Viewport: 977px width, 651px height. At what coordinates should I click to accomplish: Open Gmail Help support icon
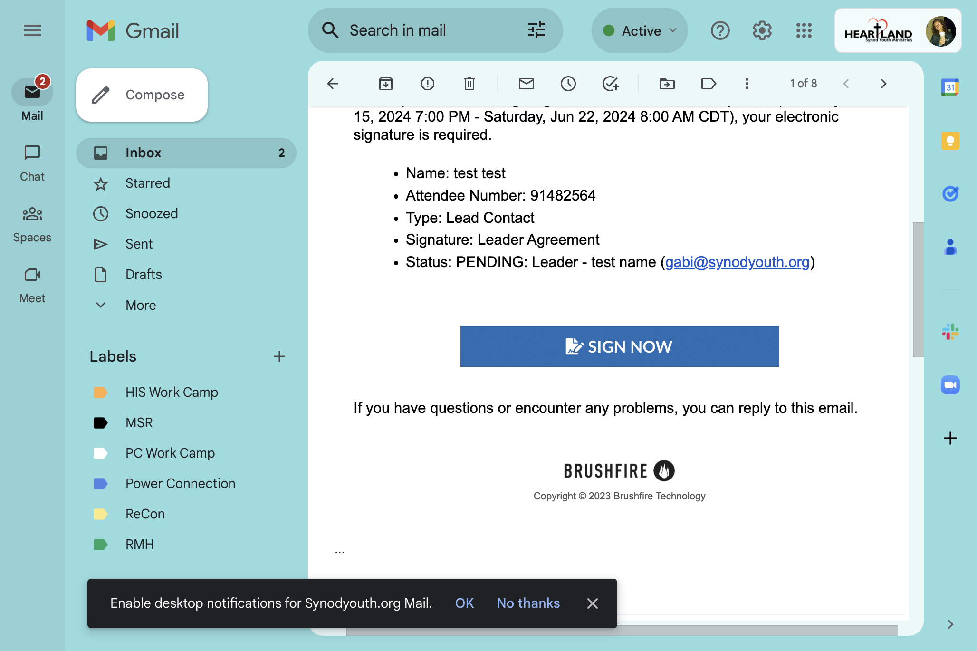[720, 30]
